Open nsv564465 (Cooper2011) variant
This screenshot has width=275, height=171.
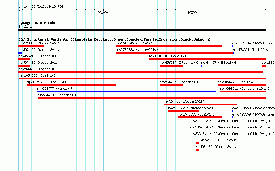pos(180,82)
